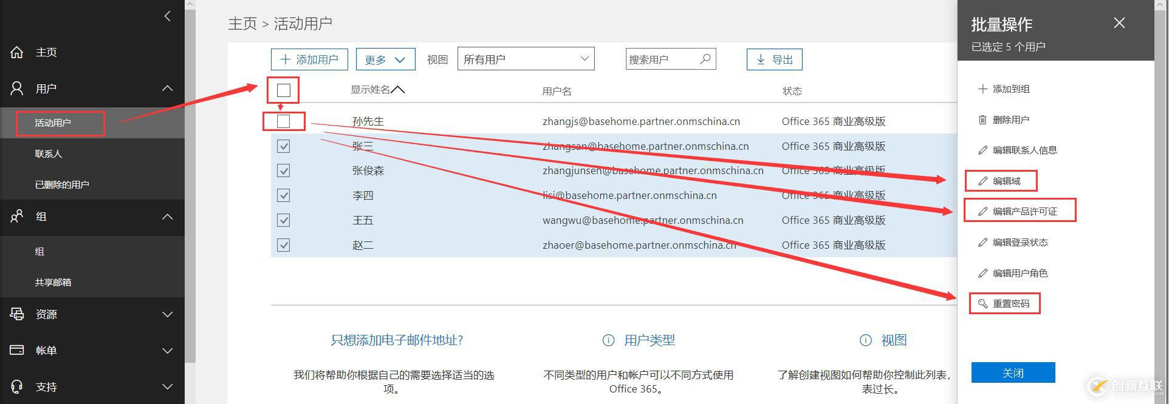1169x404 pixels.
Task: Click the pencil icon beside 编辑联系人信息
Action: click(982, 150)
